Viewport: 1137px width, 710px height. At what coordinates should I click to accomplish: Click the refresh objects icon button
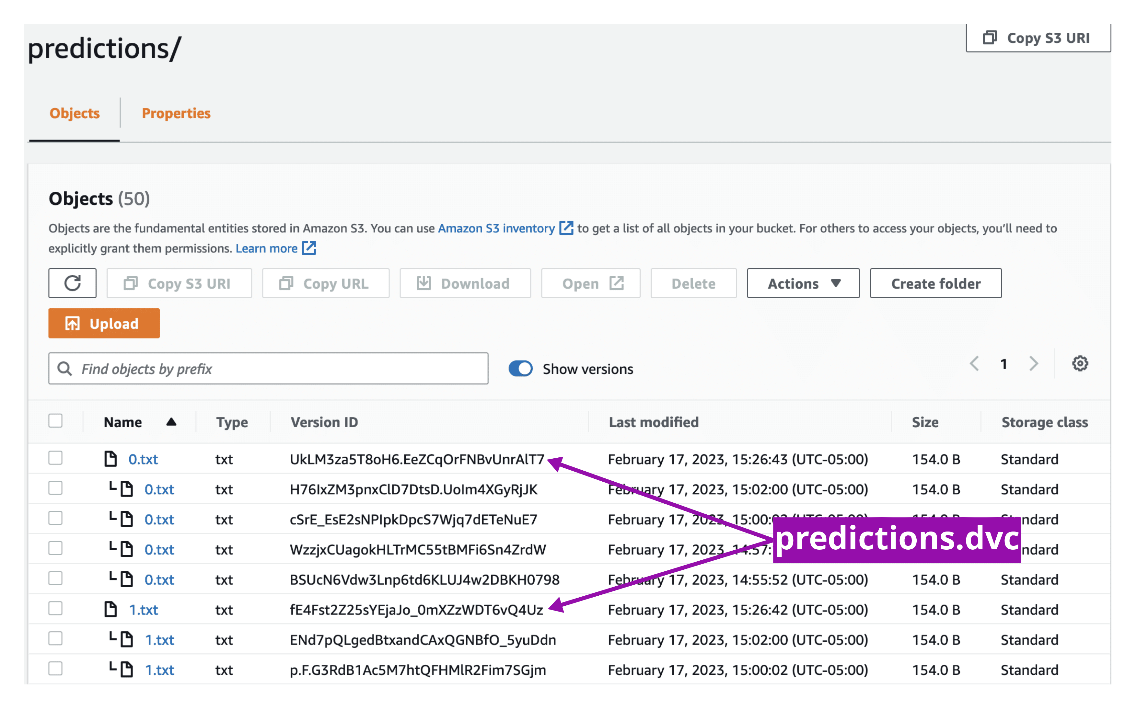click(72, 283)
